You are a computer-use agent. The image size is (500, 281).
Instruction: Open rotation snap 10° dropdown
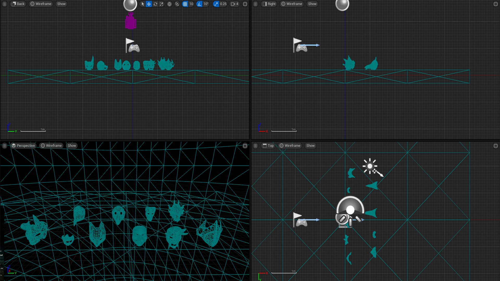point(206,4)
